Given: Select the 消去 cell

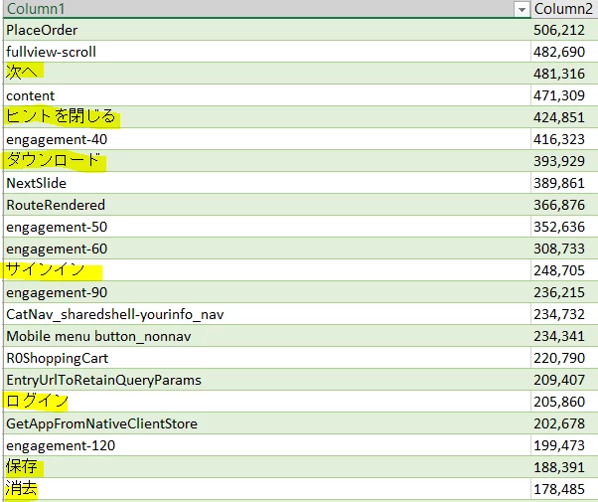Looking at the screenshot, I should tap(267, 489).
